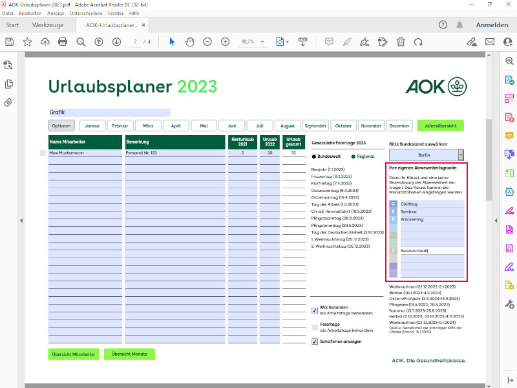Image resolution: width=517 pixels, height=388 pixels.
Task: Click the Save file icon
Action: [10, 42]
